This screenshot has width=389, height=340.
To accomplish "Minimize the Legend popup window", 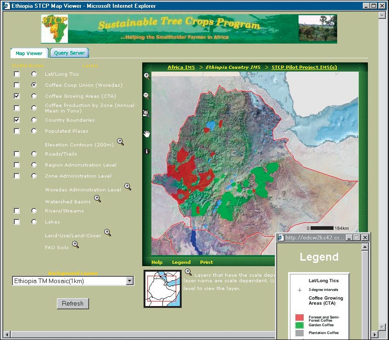I will [x=349, y=238].
